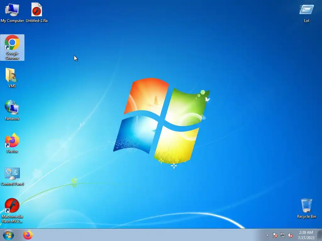Open the Action Center flag icon
The width and height of the screenshot is (322, 241).
click(275, 235)
